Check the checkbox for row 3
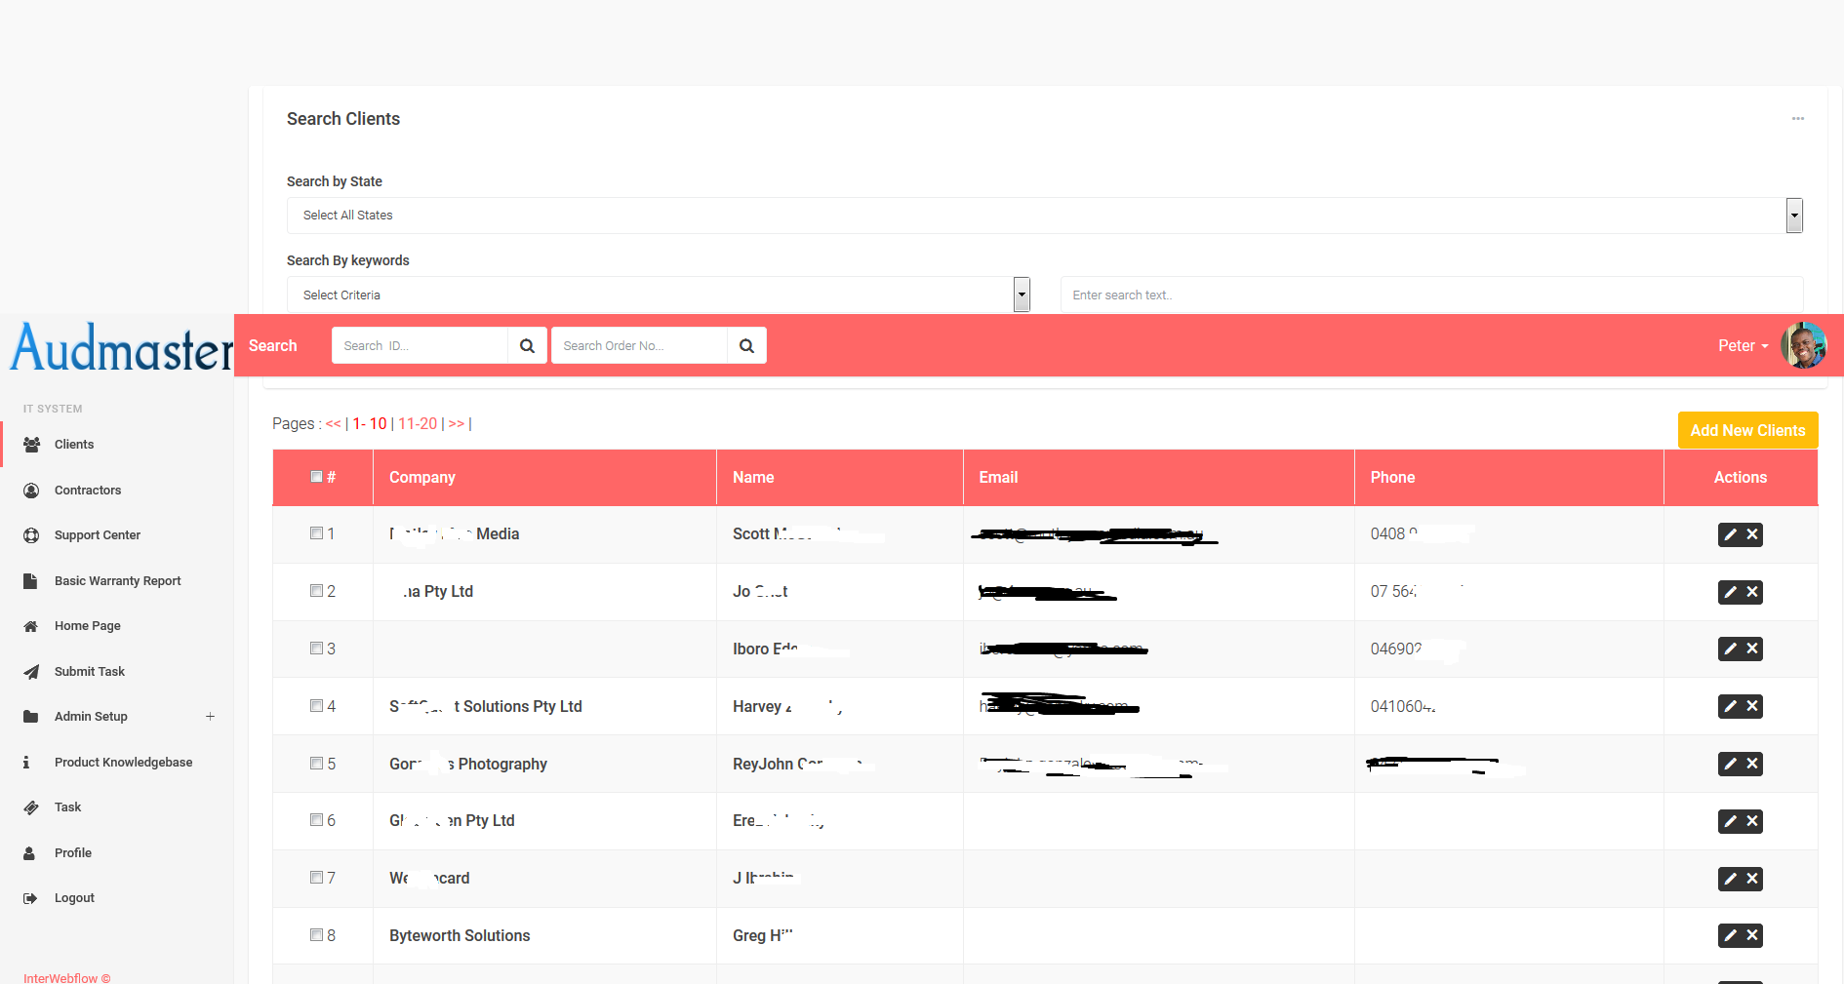Image resolution: width=1844 pixels, height=984 pixels. (316, 649)
